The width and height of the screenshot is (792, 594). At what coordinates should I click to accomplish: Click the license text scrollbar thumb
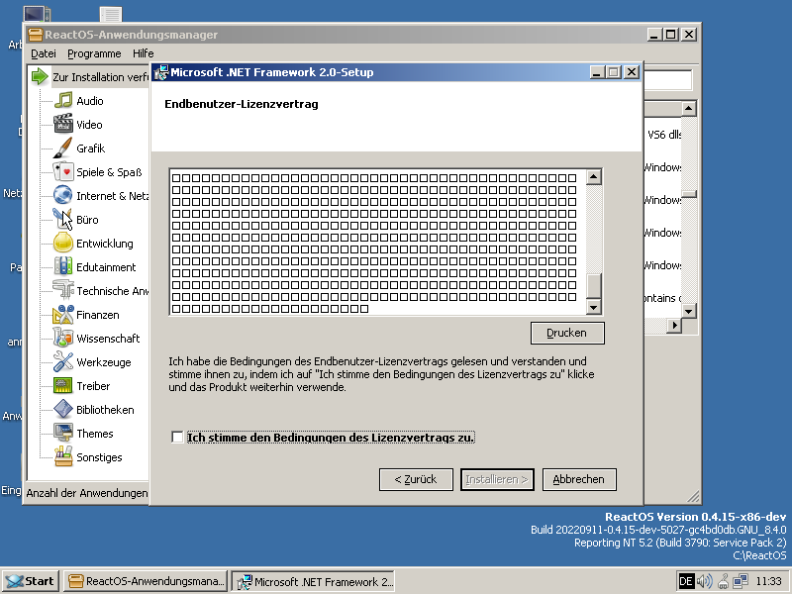593,286
